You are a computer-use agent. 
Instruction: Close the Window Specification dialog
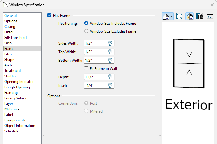212,5
